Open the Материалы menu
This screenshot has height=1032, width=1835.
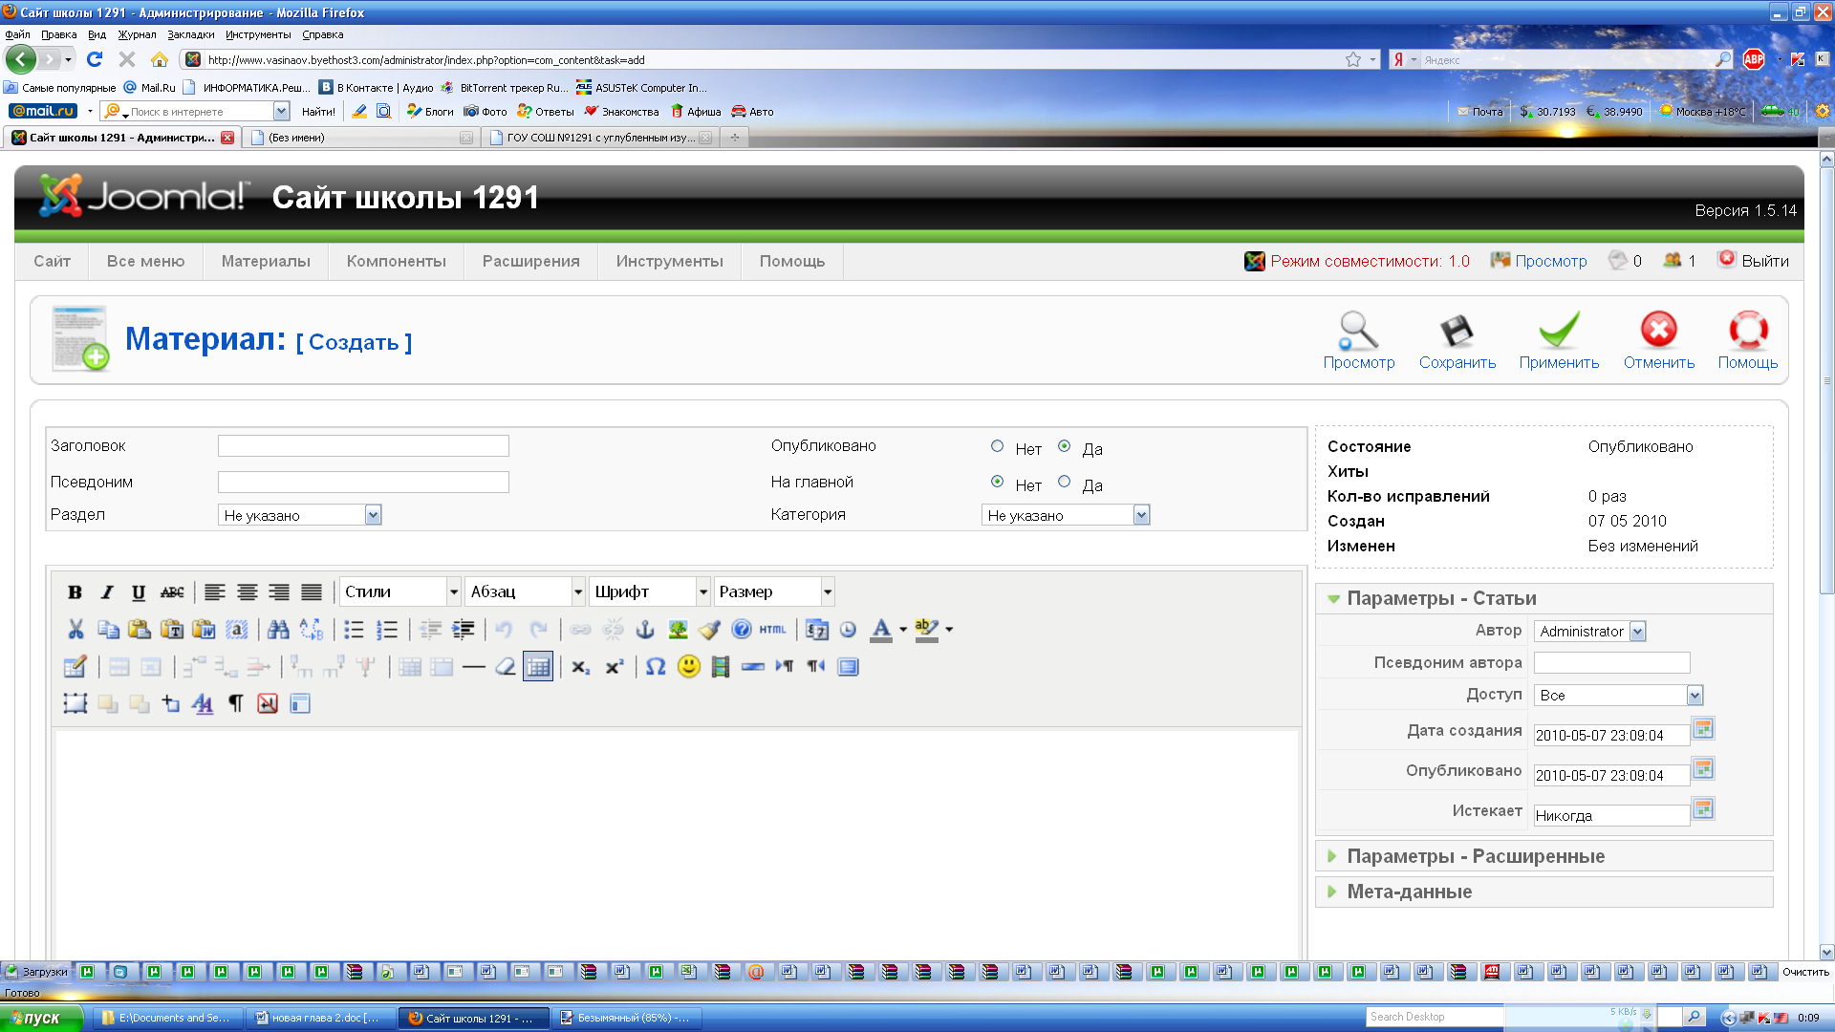266,261
